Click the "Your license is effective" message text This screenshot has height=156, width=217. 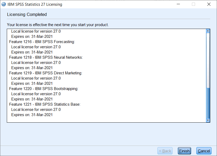[58, 25]
